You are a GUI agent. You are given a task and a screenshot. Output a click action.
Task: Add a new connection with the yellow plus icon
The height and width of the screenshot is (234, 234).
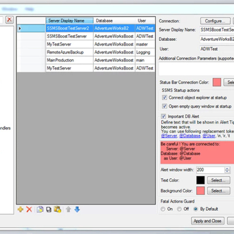pos(21,209)
